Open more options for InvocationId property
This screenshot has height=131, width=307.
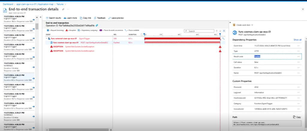tap(298, 109)
